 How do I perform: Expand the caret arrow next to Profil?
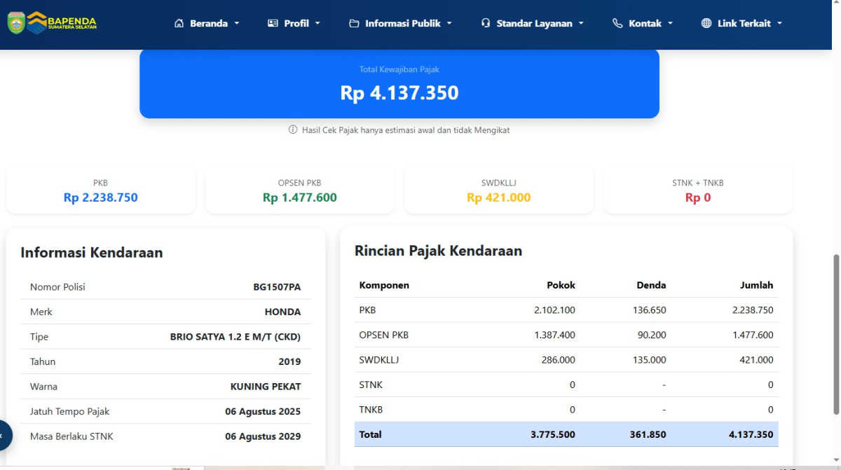(x=317, y=23)
